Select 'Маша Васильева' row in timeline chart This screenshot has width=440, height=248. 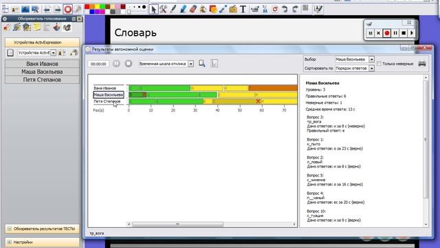pyautogui.click(x=109, y=95)
